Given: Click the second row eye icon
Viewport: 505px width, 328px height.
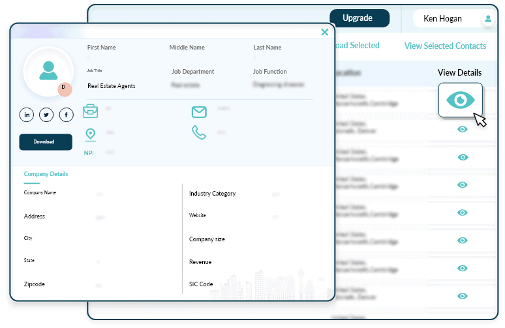Looking at the screenshot, I should click(x=463, y=129).
